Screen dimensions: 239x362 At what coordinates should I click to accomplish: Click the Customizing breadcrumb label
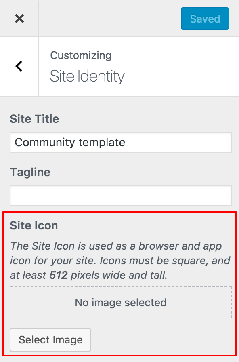tap(80, 55)
